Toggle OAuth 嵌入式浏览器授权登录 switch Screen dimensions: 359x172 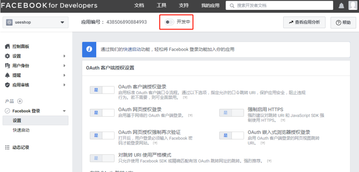point(232,135)
